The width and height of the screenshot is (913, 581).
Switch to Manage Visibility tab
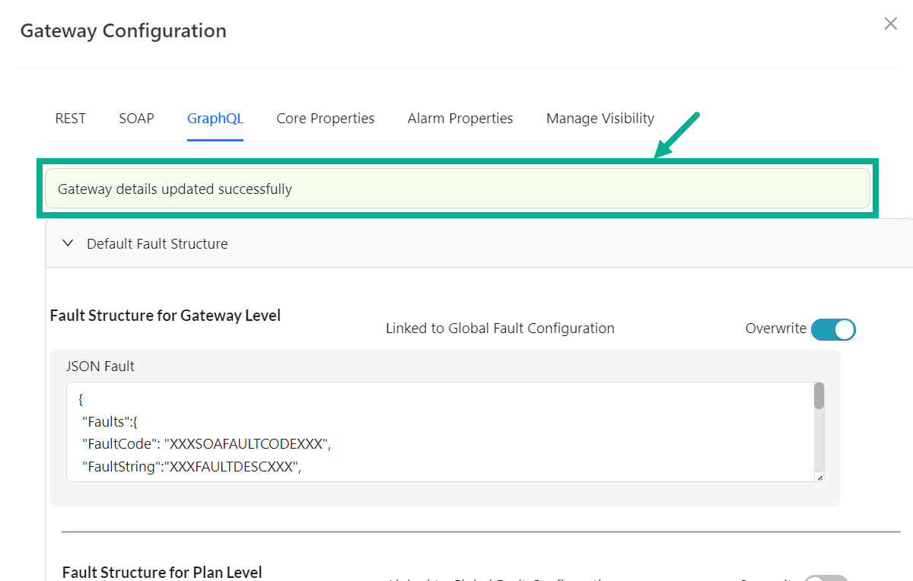click(x=600, y=119)
